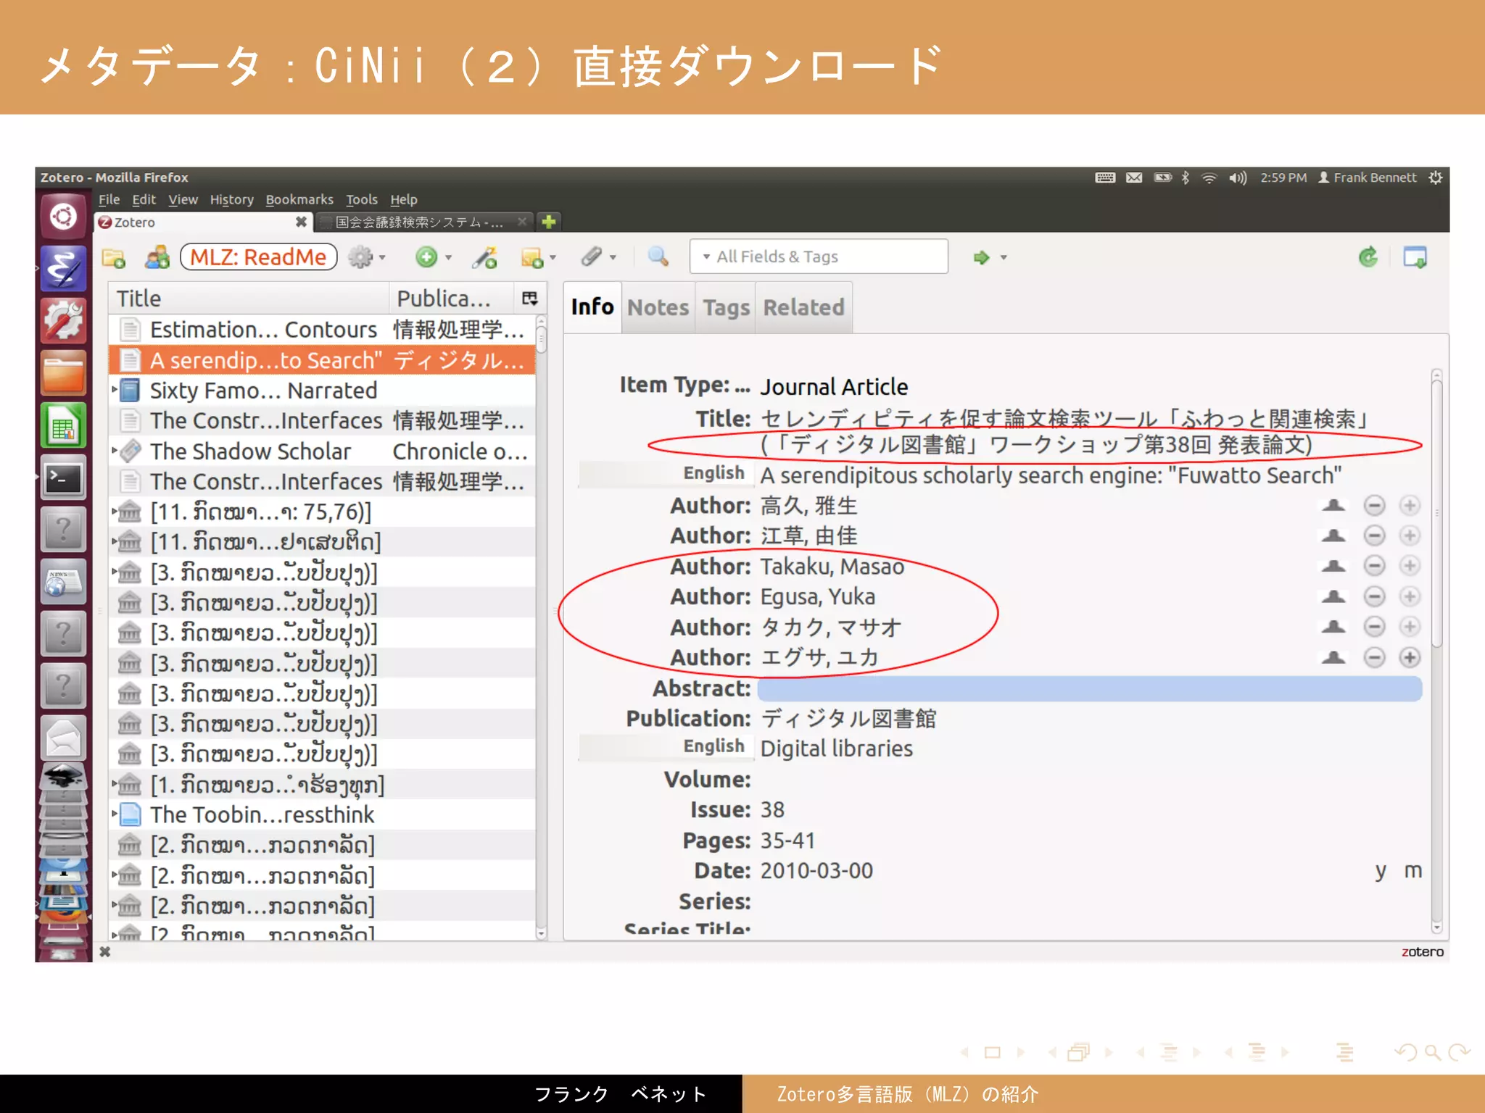Sort items by the Title column

[249, 299]
